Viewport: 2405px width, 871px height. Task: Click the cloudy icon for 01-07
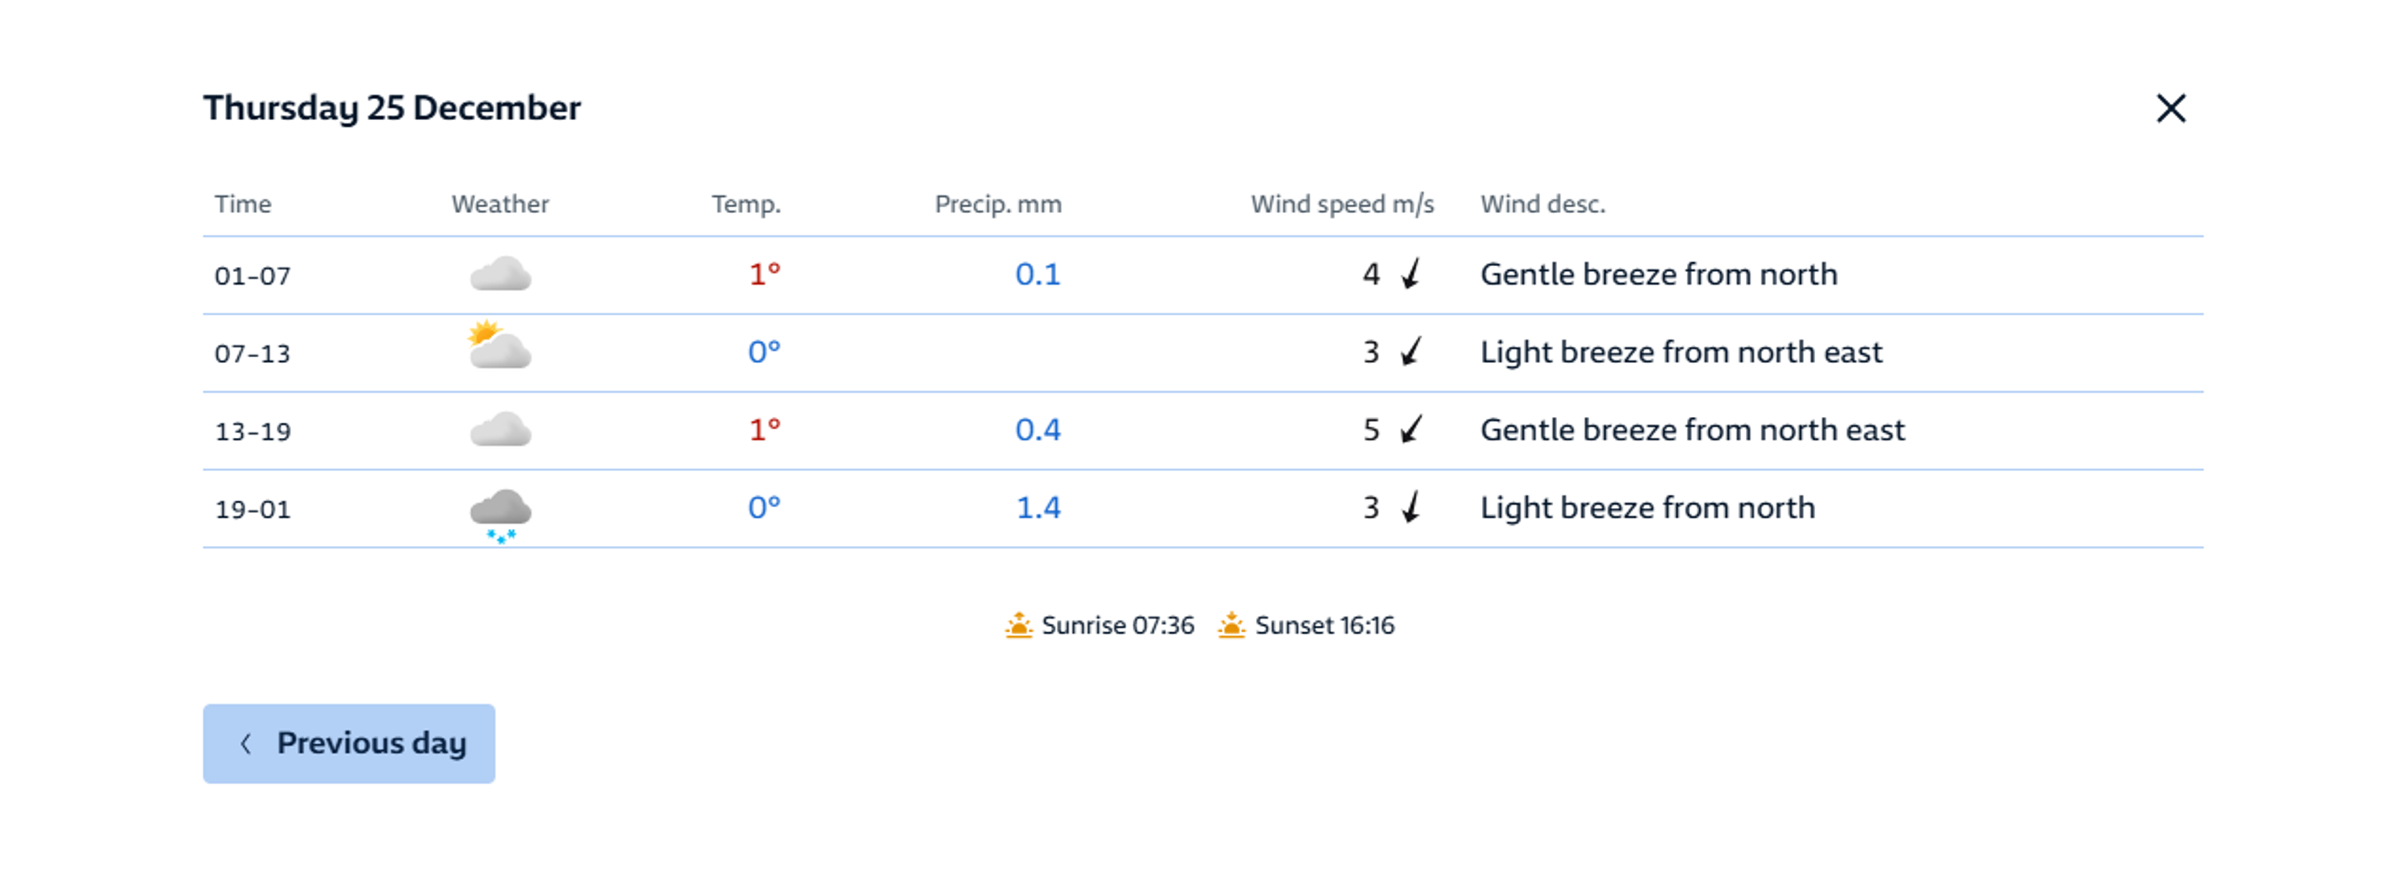500,274
